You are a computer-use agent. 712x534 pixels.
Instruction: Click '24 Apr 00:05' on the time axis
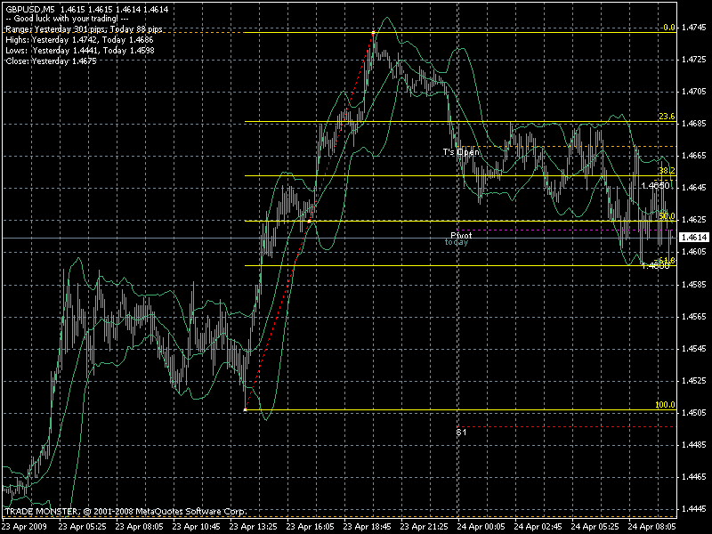pos(481,527)
